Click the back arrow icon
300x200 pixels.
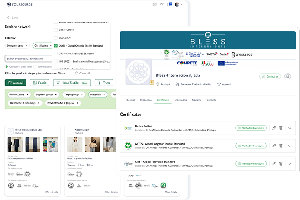click(x=8, y=18)
